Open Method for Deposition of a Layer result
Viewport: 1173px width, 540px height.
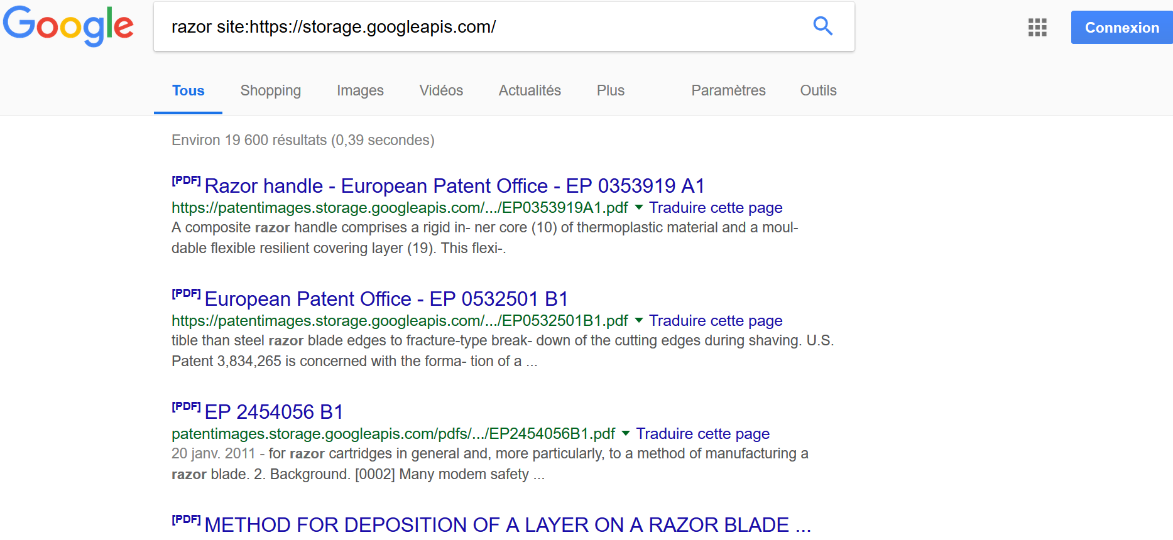coord(508,525)
